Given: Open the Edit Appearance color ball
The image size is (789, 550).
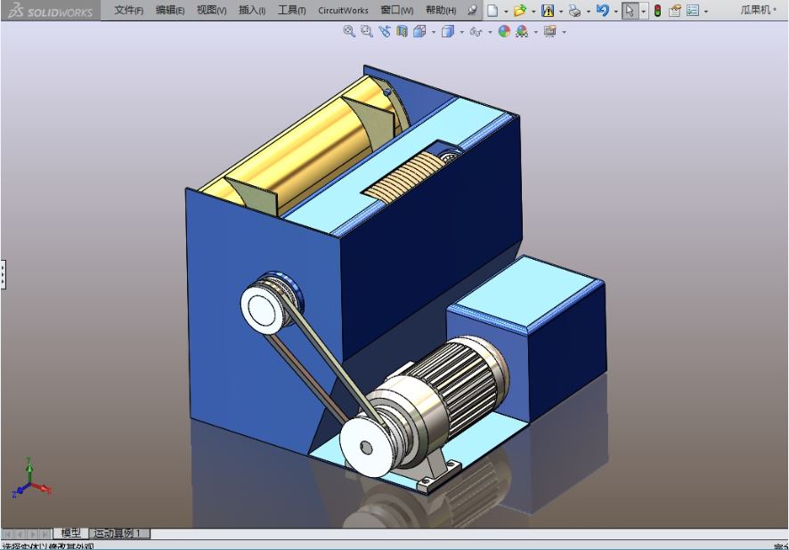Looking at the screenshot, I should 504,31.
